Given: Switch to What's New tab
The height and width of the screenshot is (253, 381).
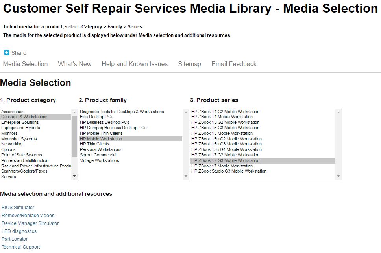Looking at the screenshot, I should (75, 64).
